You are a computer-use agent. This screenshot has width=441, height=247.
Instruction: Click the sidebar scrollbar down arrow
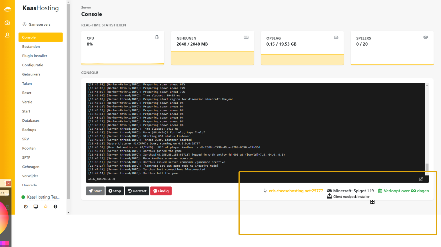pyautogui.click(x=68, y=213)
